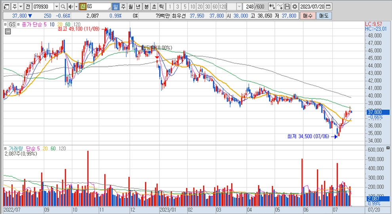Click the add line indicator icon
392x214 pixels.
click(x=280, y=7)
